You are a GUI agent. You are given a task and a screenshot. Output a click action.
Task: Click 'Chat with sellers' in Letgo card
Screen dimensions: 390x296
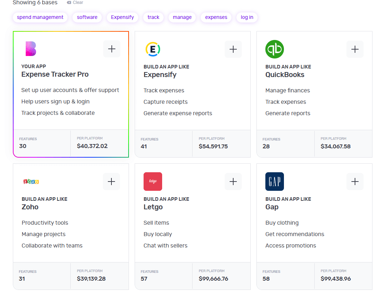[165, 246]
